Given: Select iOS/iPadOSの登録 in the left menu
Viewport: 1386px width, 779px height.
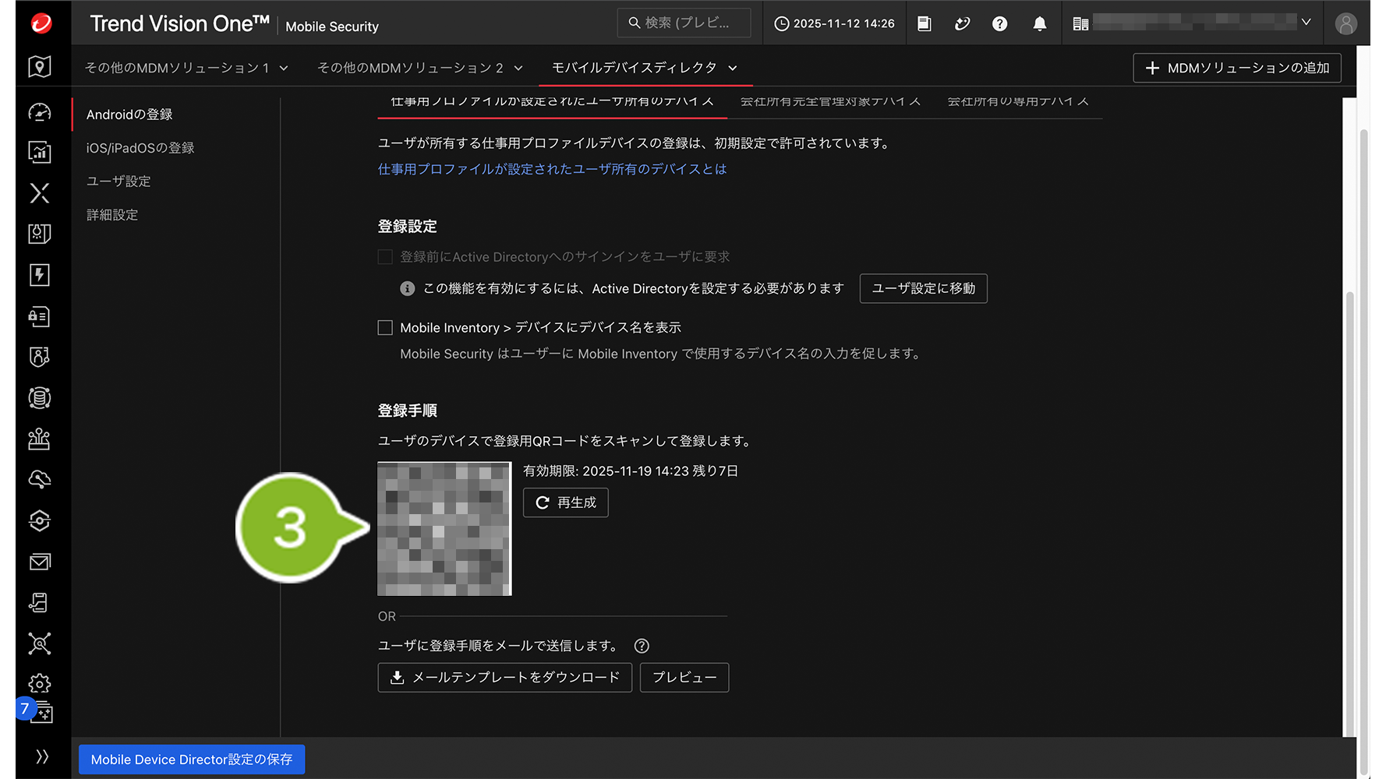Looking at the screenshot, I should pyautogui.click(x=140, y=148).
